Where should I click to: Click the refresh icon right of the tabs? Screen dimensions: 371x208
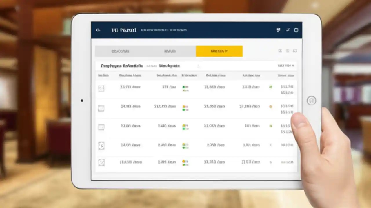(x=295, y=51)
